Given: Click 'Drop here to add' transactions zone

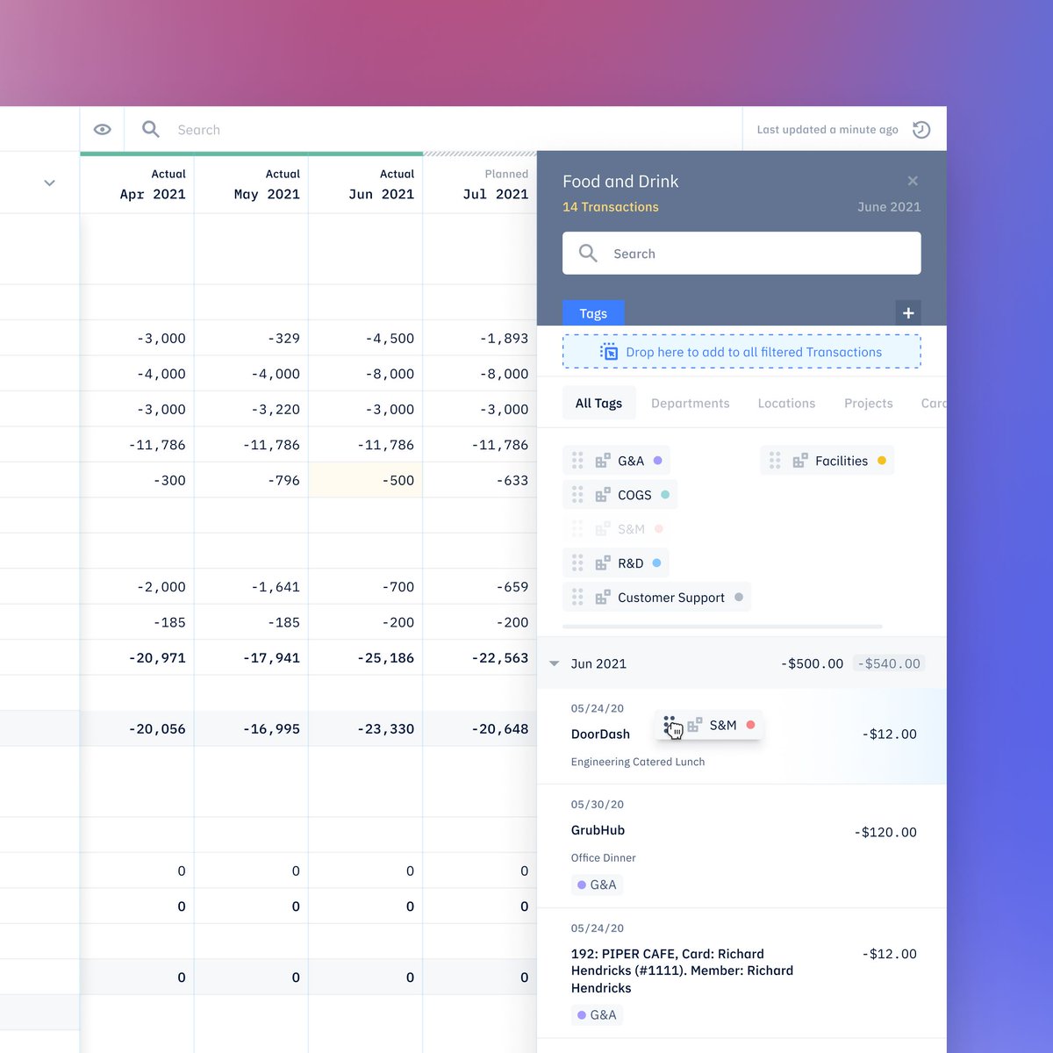Looking at the screenshot, I should [x=741, y=352].
